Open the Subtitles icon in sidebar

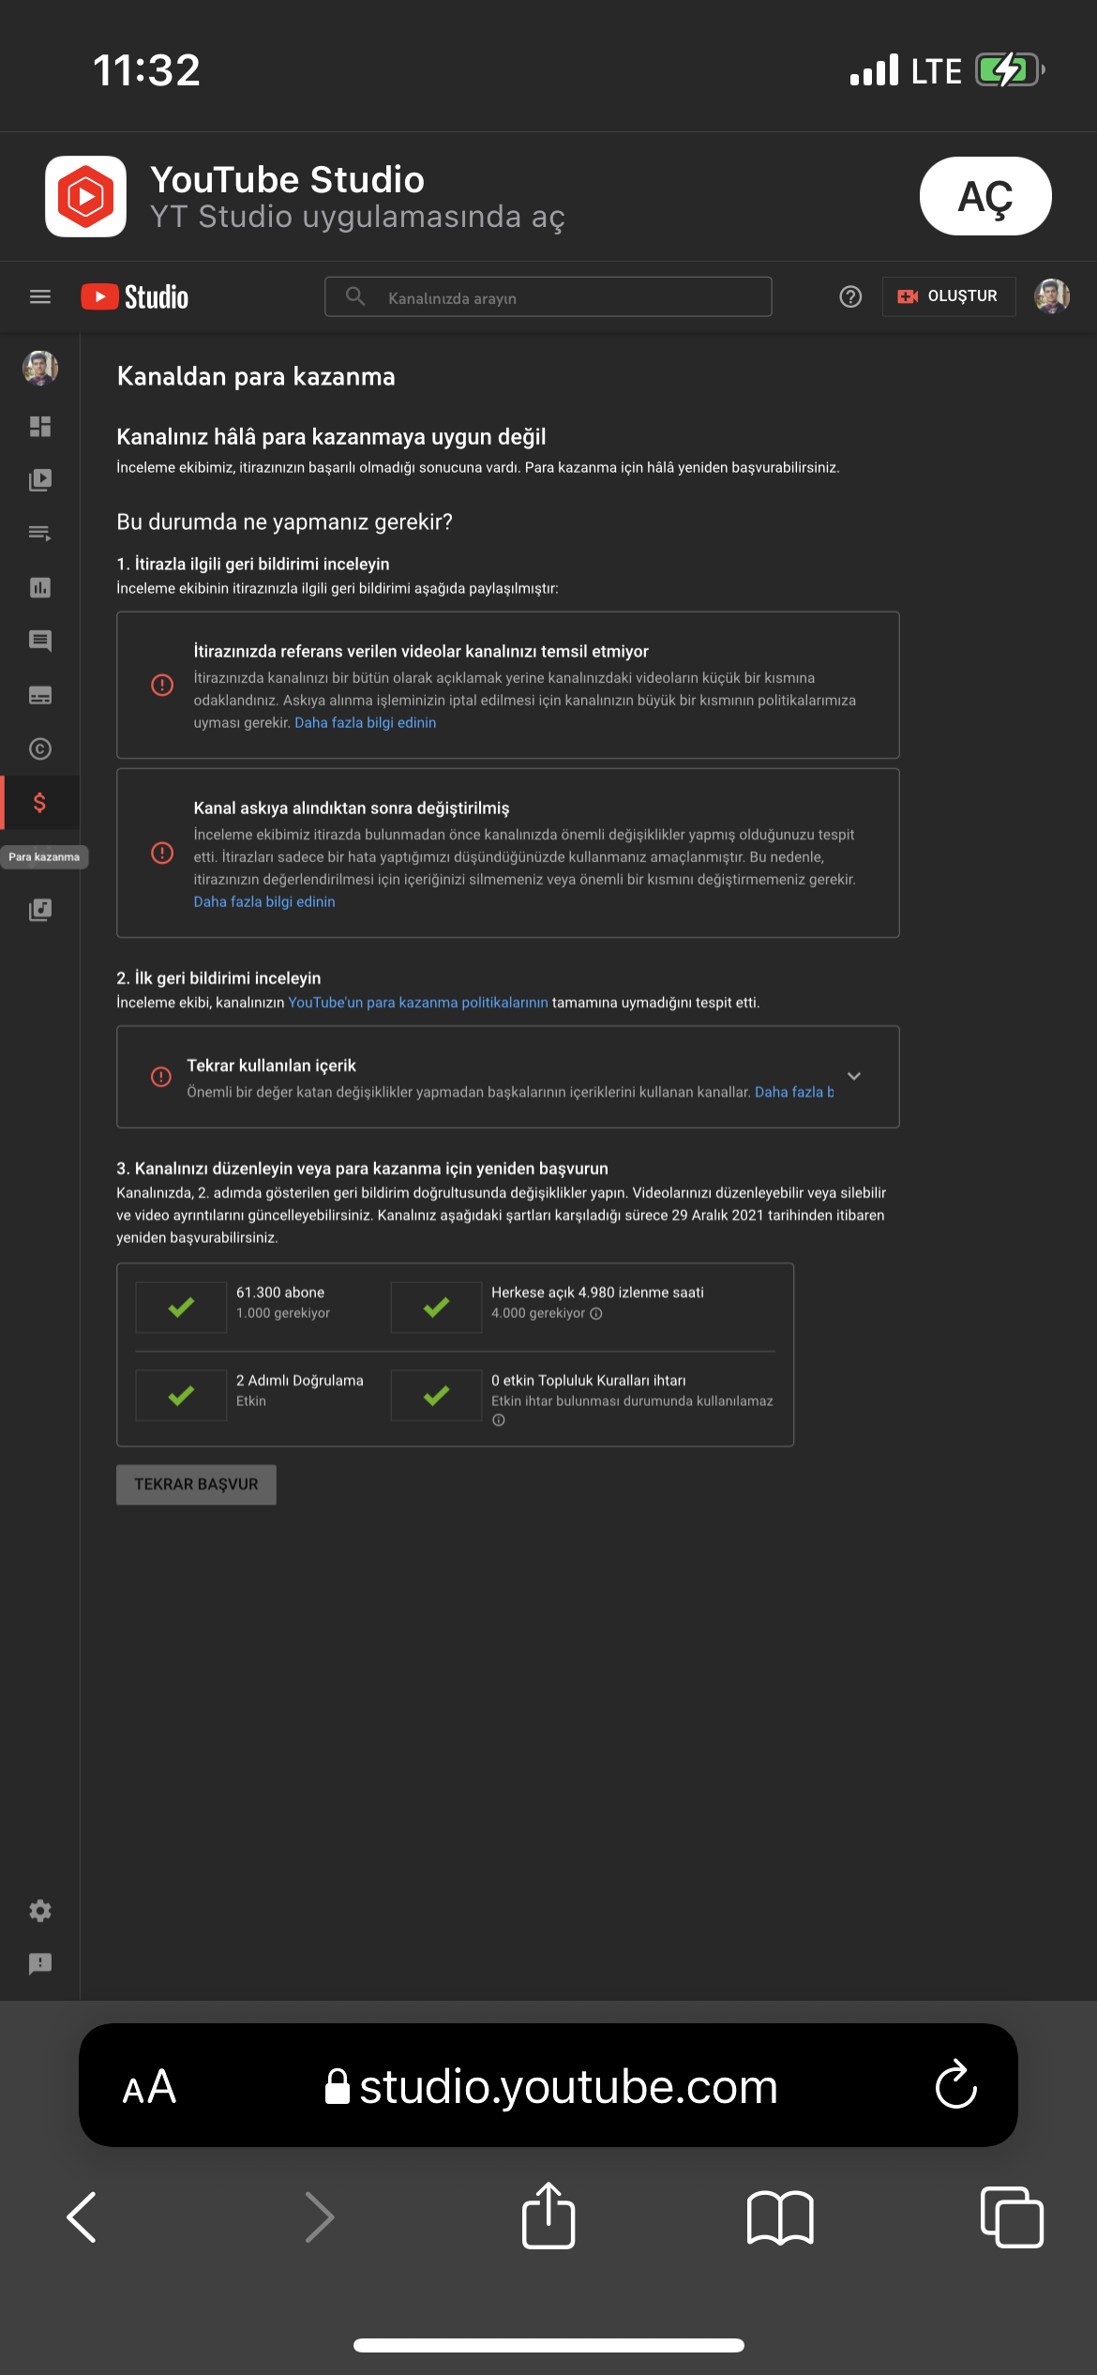(40, 695)
